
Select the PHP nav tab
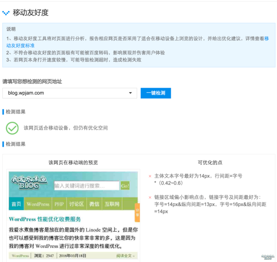click(59, 204)
